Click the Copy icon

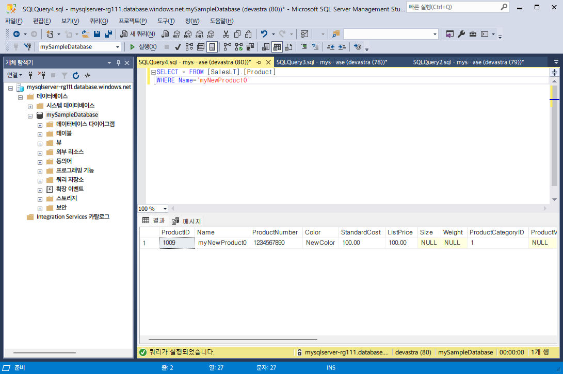237,34
